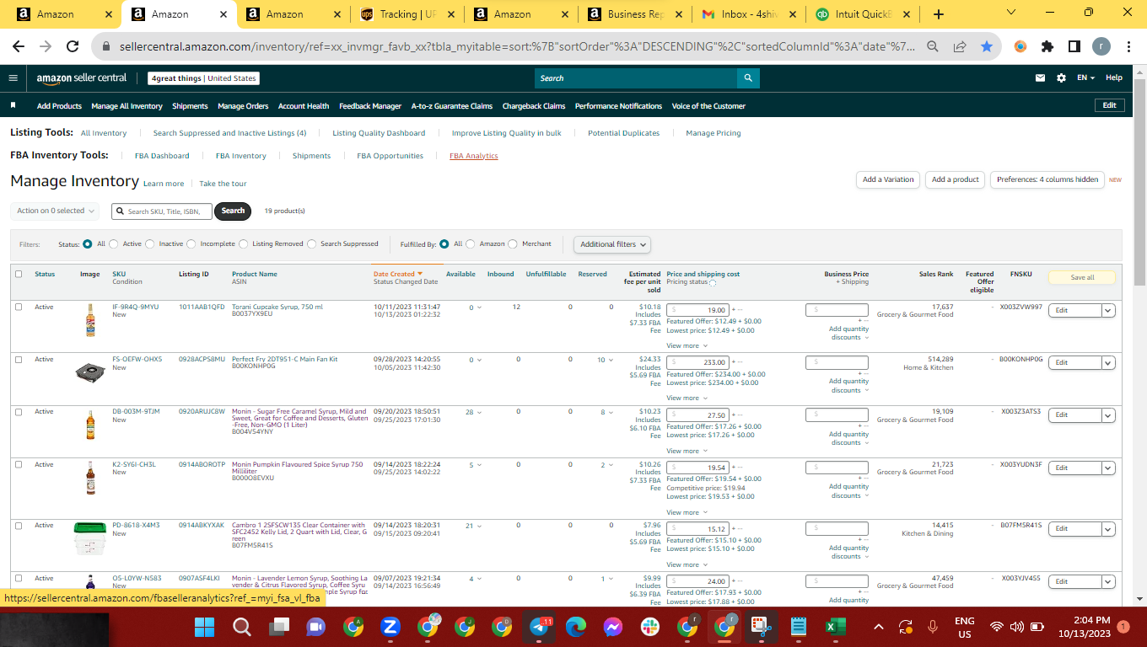Viewport: 1147px width, 647px height.
Task: Check the box for the Perfect Fry Fan Kit row
Action: pos(19,360)
